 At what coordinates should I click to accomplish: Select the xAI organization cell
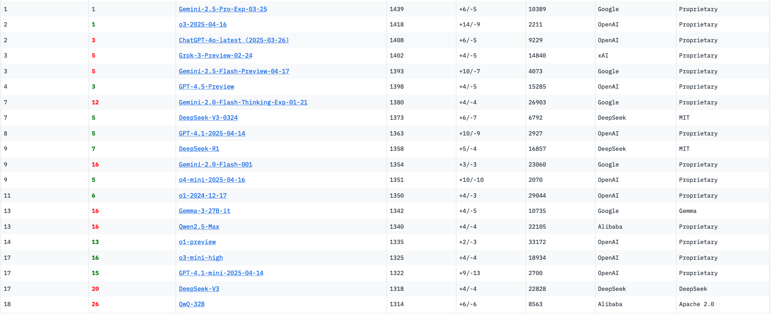[603, 56]
